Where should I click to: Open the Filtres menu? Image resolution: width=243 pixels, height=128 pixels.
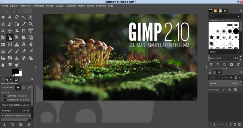coord(90,6)
